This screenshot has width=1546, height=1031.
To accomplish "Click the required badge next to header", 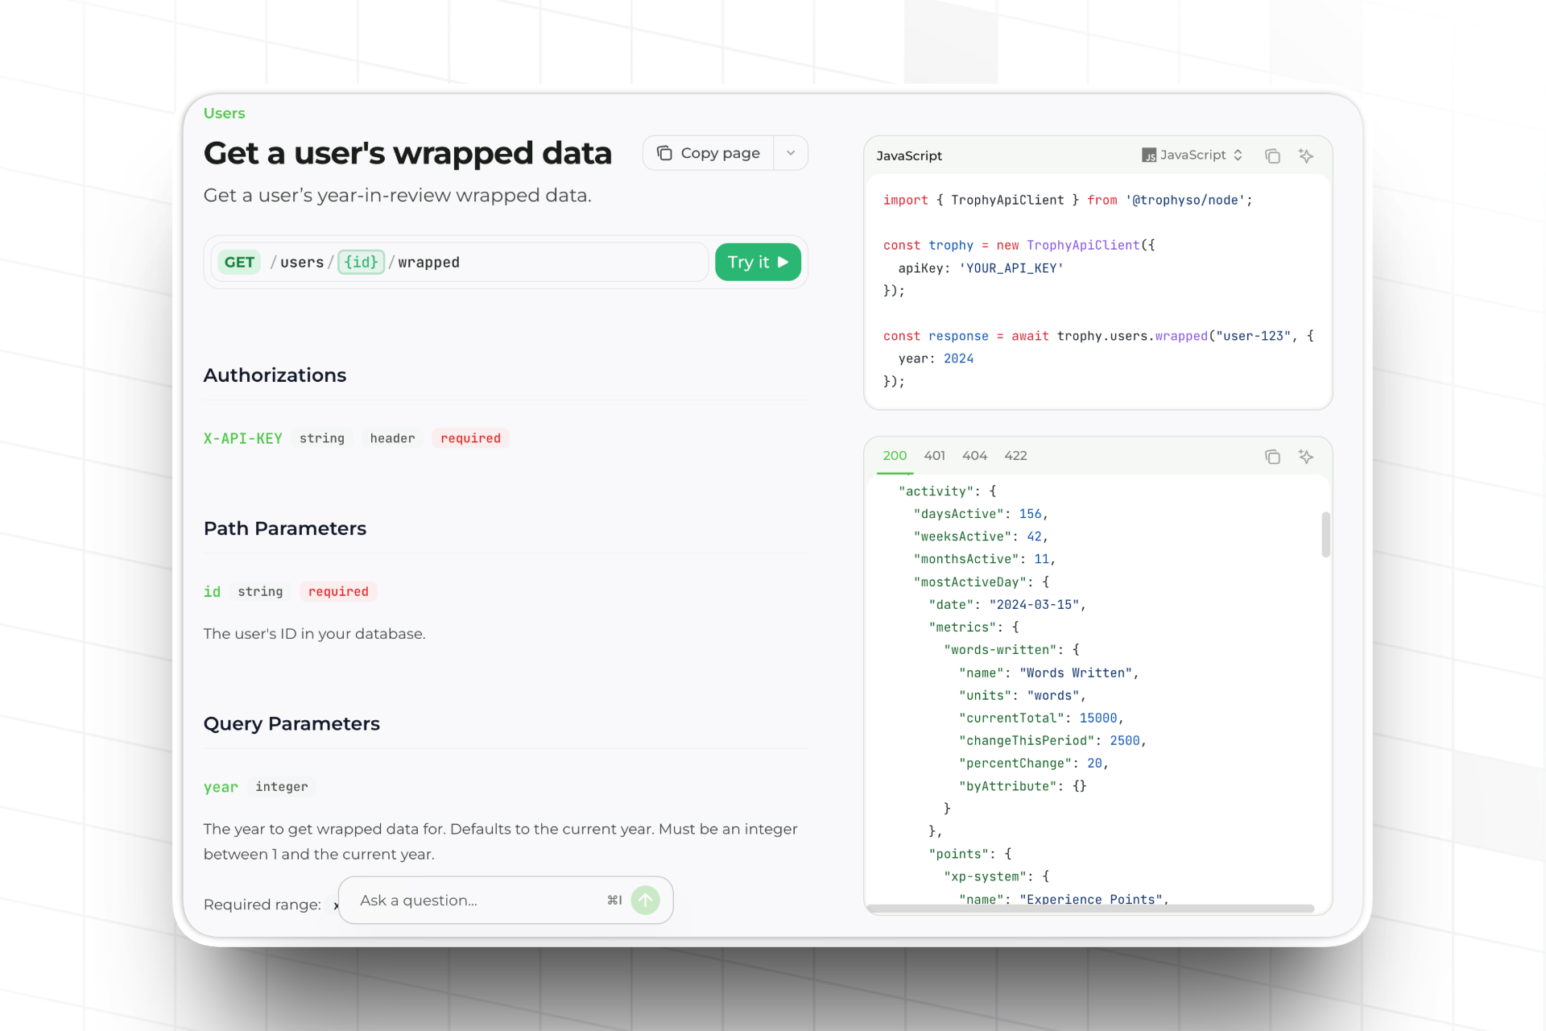I will pyautogui.click(x=470, y=438).
